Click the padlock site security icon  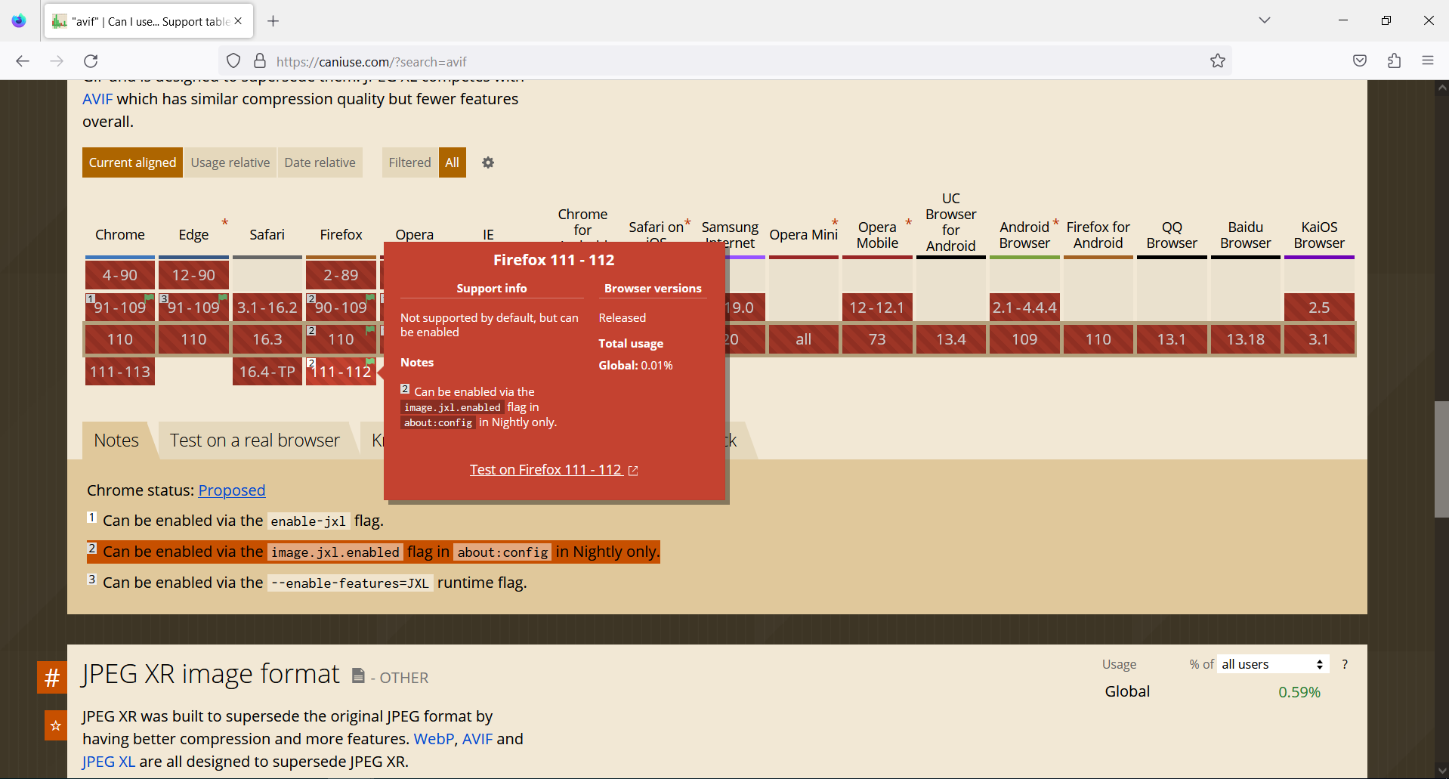click(260, 60)
